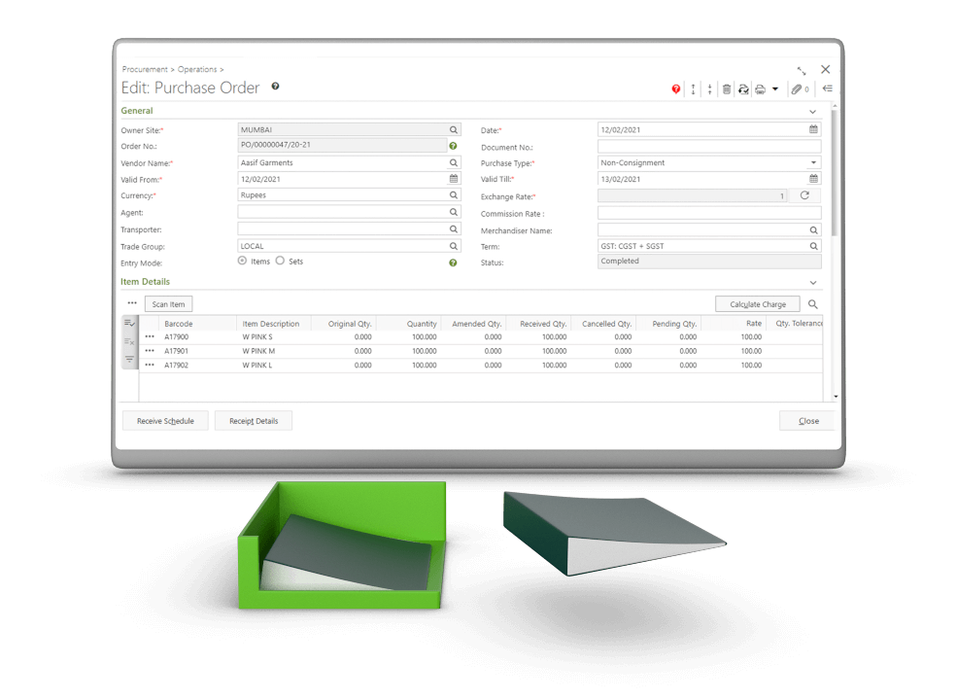The height and width of the screenshot is (700, 957).
Task: Collapse the Item Details section chevron
Action: (x=812, y=281)
